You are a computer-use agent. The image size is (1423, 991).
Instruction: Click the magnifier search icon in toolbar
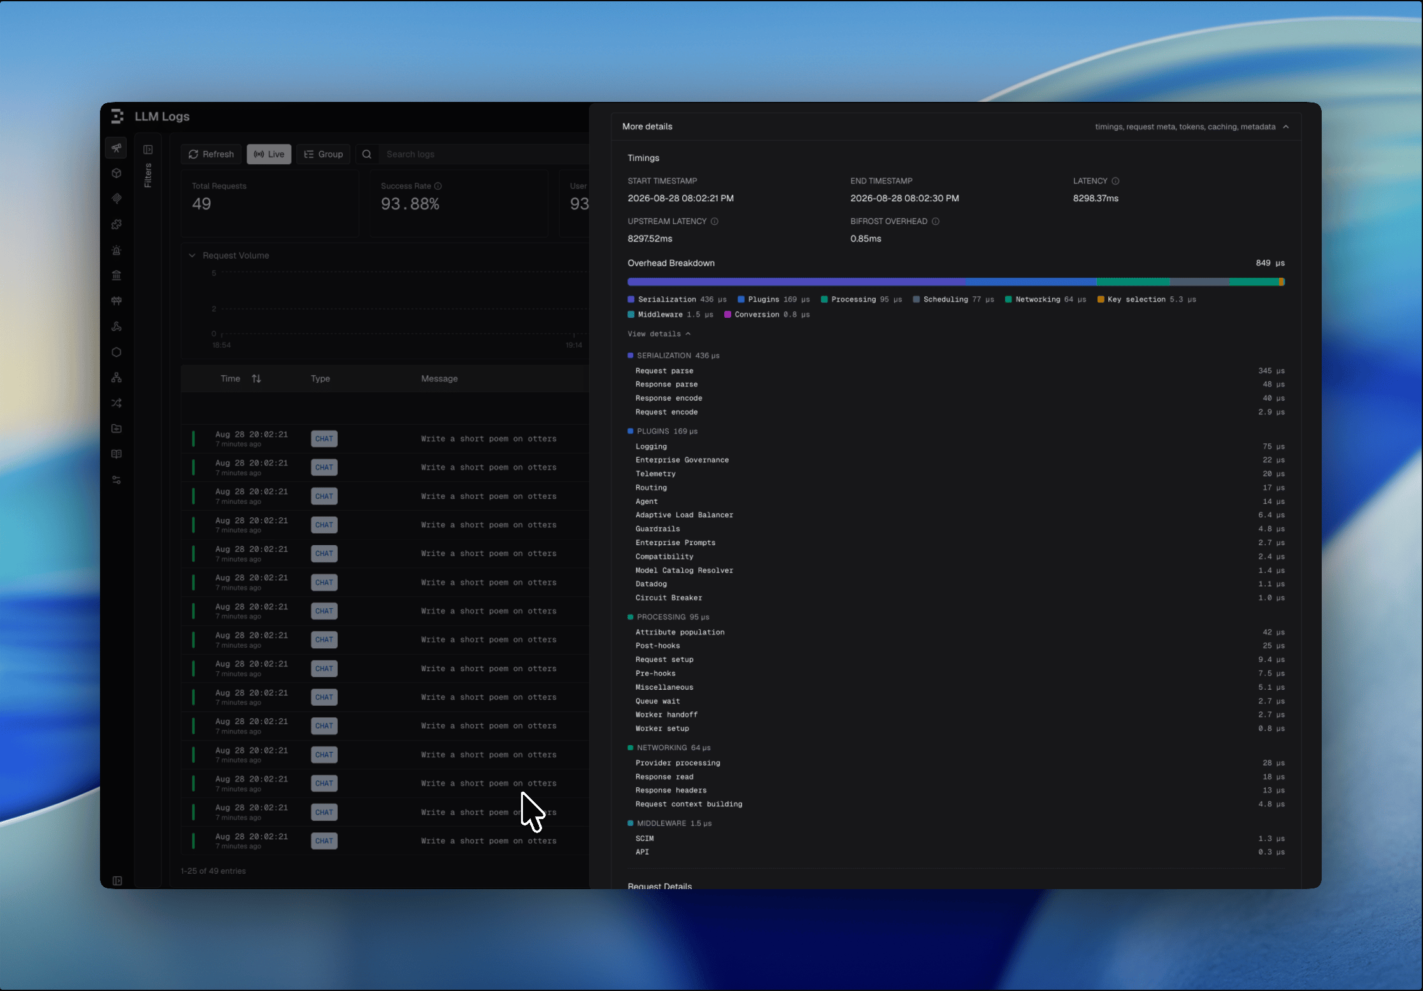[367, 154]
